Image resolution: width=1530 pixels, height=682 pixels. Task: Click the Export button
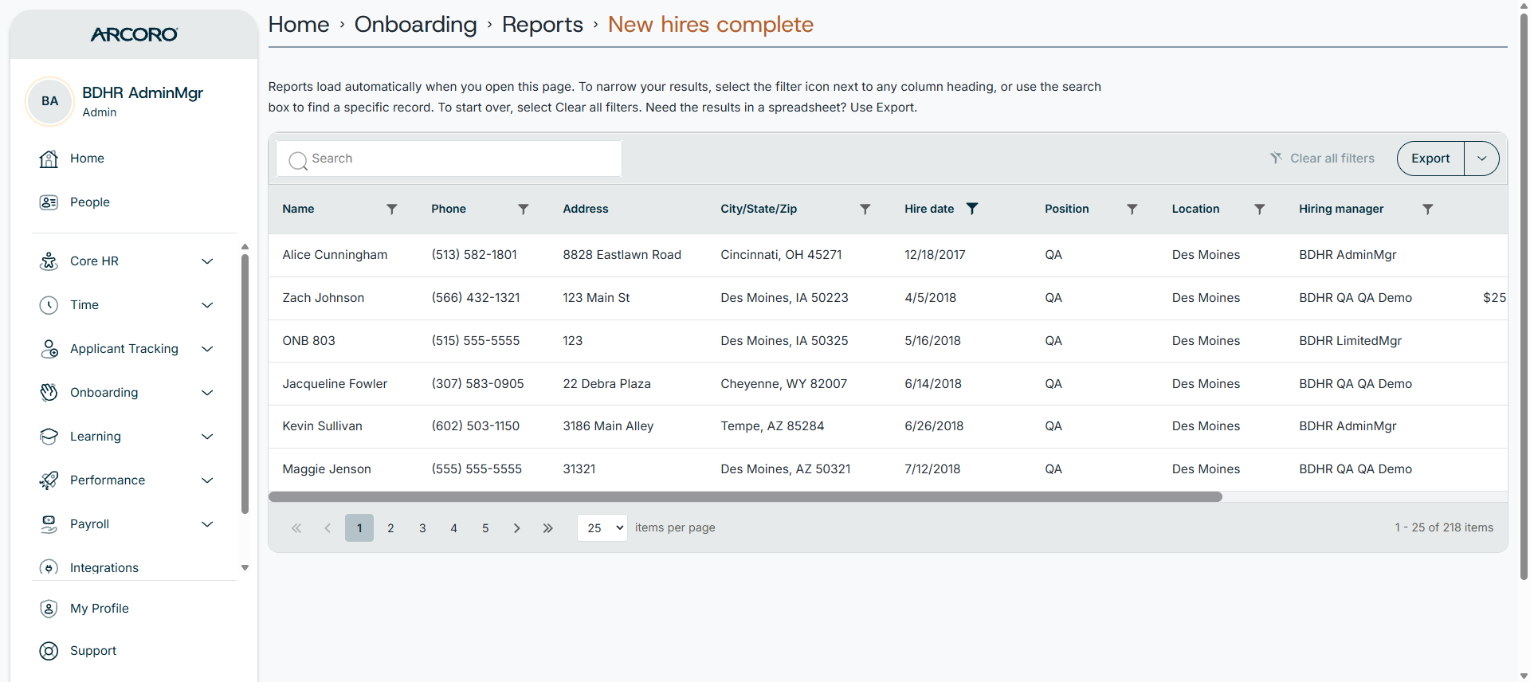click(1430, 159)
